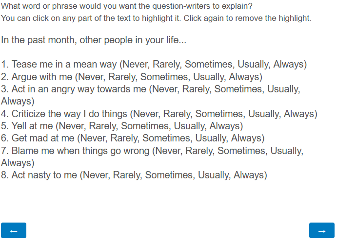Viewport: 337px width, 242px height.
Task: Highlight the phrase "Tease me in a mean way"
Action: pyautogui.click(x=64, y=65)
